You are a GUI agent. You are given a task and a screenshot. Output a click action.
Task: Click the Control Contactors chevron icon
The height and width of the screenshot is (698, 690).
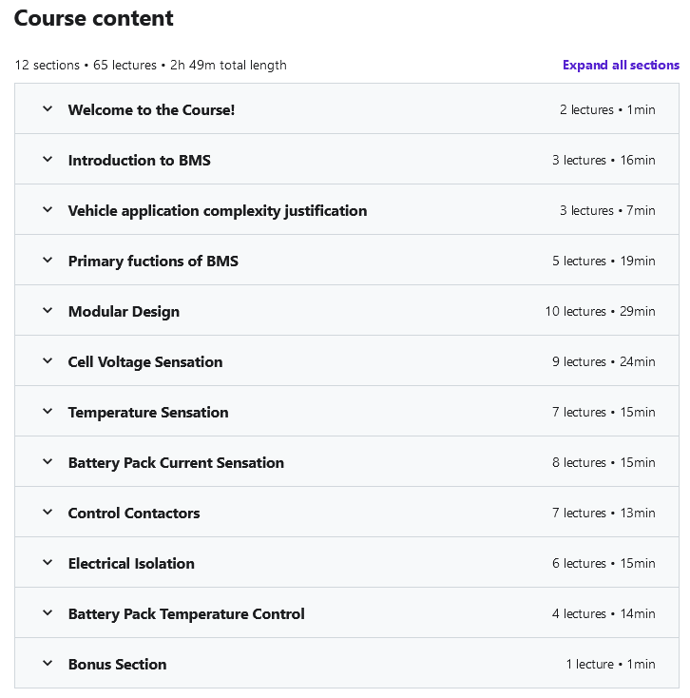48,513
